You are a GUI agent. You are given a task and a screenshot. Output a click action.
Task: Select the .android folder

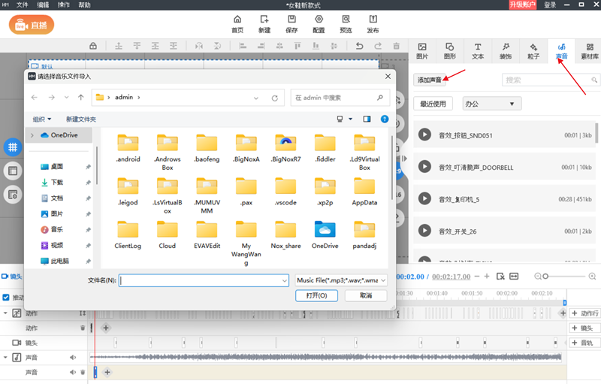(128, 148)
